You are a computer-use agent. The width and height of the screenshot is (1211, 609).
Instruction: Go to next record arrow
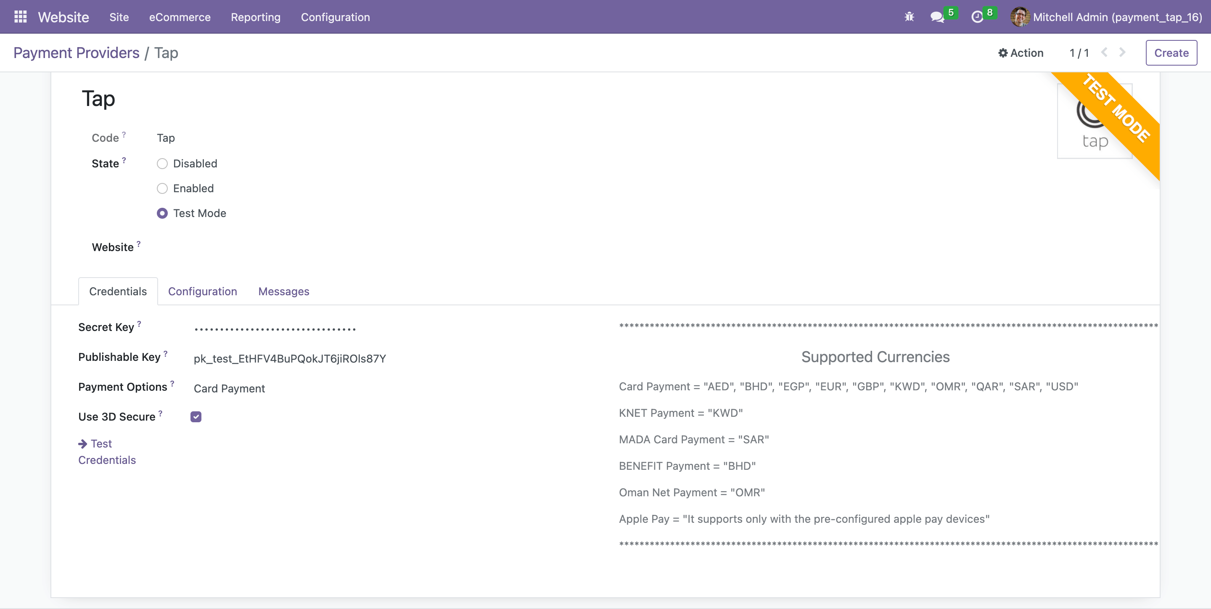click(1122, 52)
